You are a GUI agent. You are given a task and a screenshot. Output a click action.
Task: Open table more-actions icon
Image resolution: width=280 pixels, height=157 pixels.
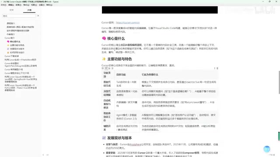click(x=215, y=68)
